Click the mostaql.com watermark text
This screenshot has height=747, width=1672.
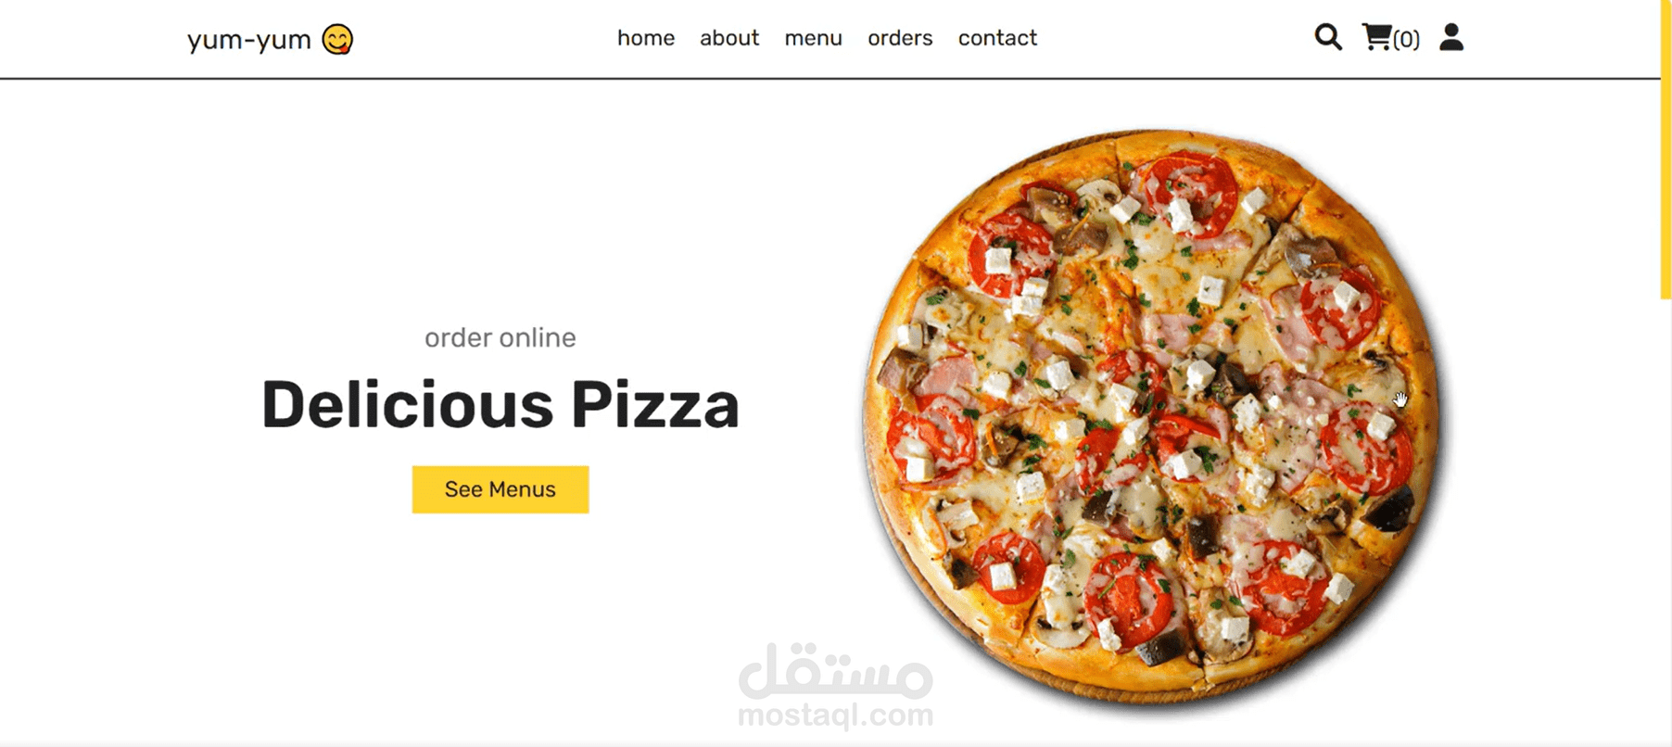(x=836, y=715)
